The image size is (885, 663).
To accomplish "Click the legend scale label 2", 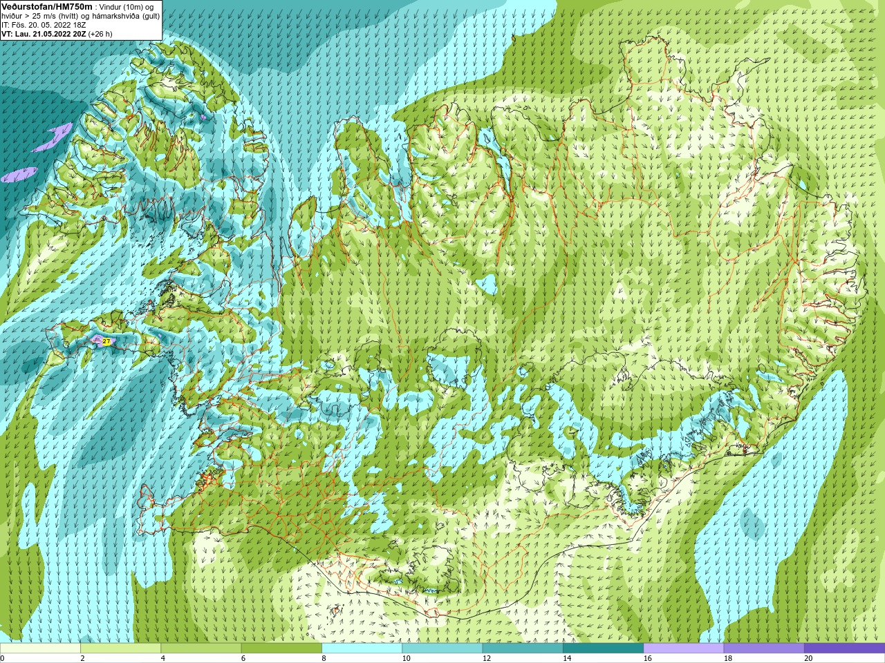I will click(x=82, y=658).
